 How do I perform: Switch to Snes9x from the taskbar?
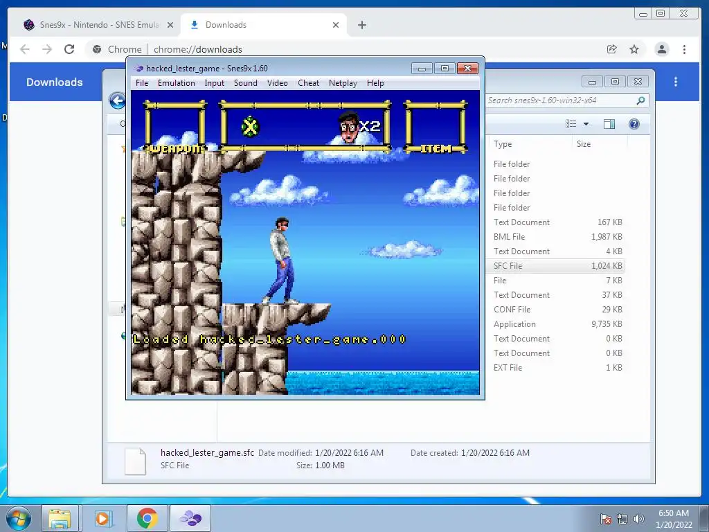tap(190, 518)
